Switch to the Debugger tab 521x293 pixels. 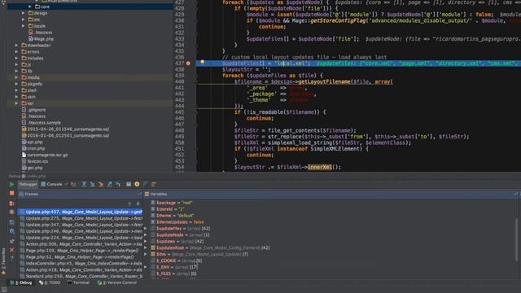28,184
